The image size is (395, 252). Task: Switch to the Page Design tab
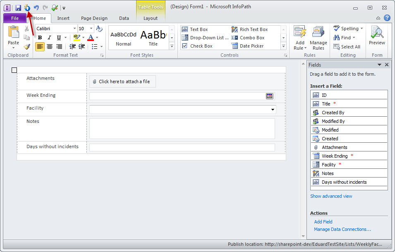(94, 18)
